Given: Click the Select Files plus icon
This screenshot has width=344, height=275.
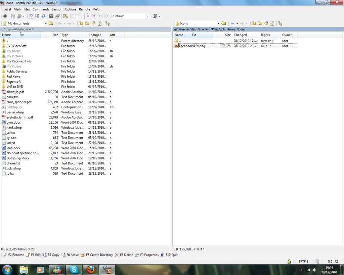Looking at the screenshot, I should [x=74, y=16].
